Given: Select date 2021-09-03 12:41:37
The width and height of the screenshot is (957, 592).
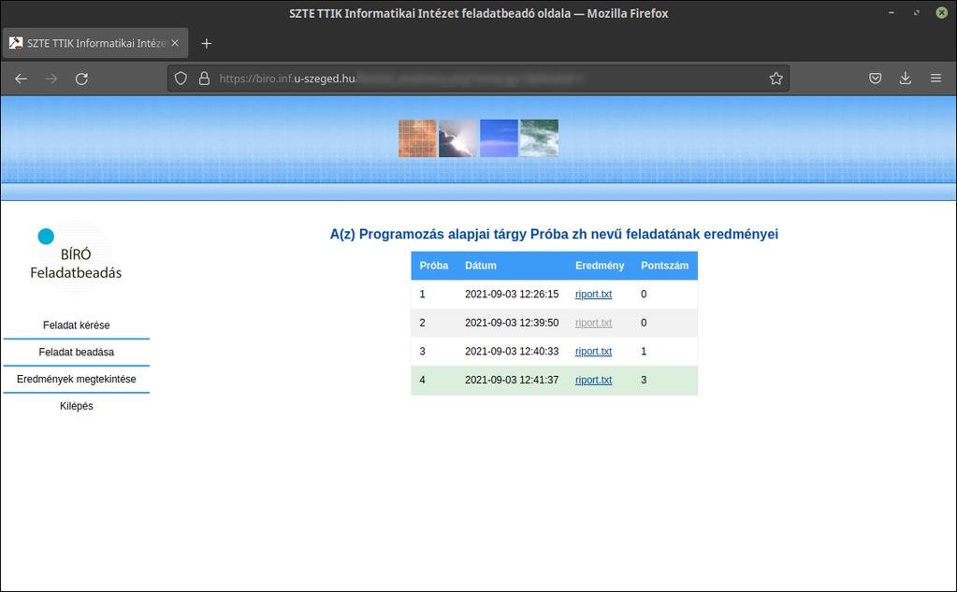Looking at the screenshot, I should 512,381.
